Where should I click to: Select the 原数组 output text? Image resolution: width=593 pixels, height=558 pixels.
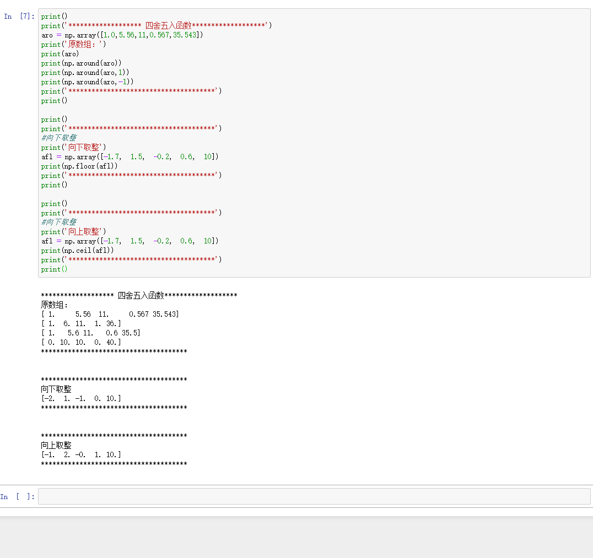(48, 305)
